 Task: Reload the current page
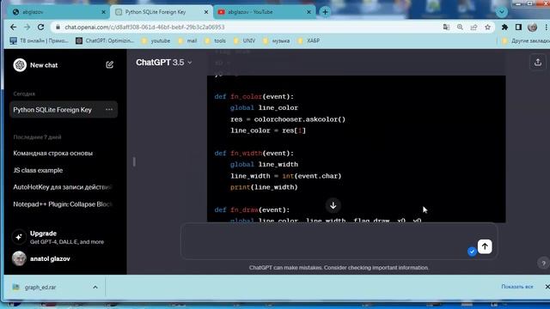pos(40,27)
